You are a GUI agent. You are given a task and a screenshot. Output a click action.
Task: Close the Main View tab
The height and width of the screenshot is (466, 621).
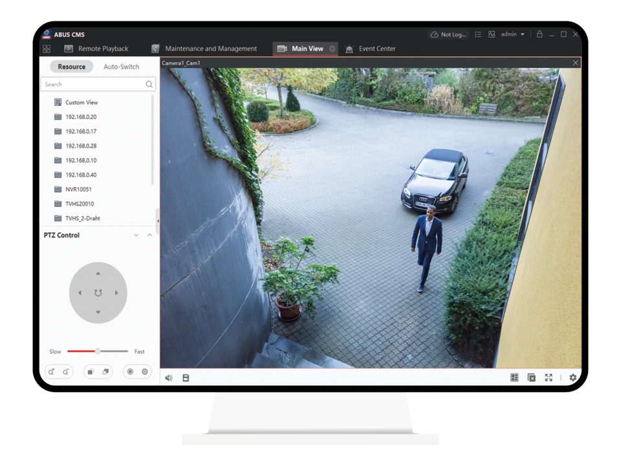(x=332, y=49)
